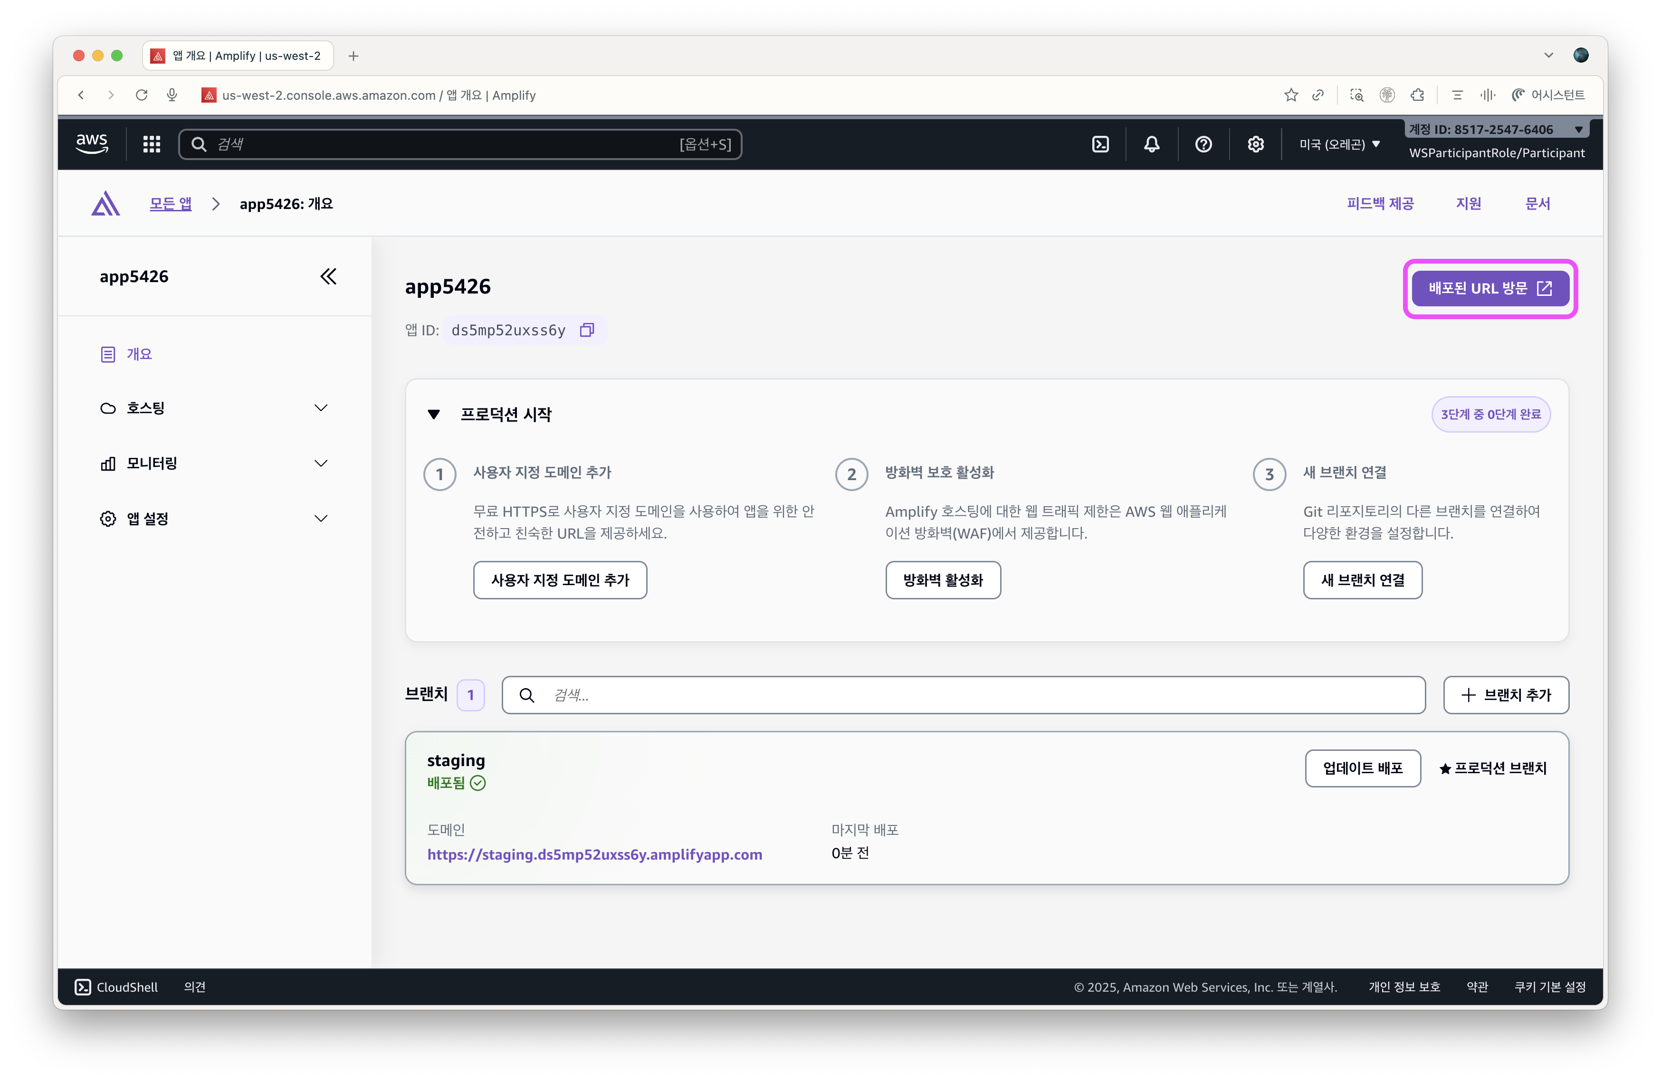Go back in browser history
Viewport: 1661px width, 1080px height.
tap(81, 95)
